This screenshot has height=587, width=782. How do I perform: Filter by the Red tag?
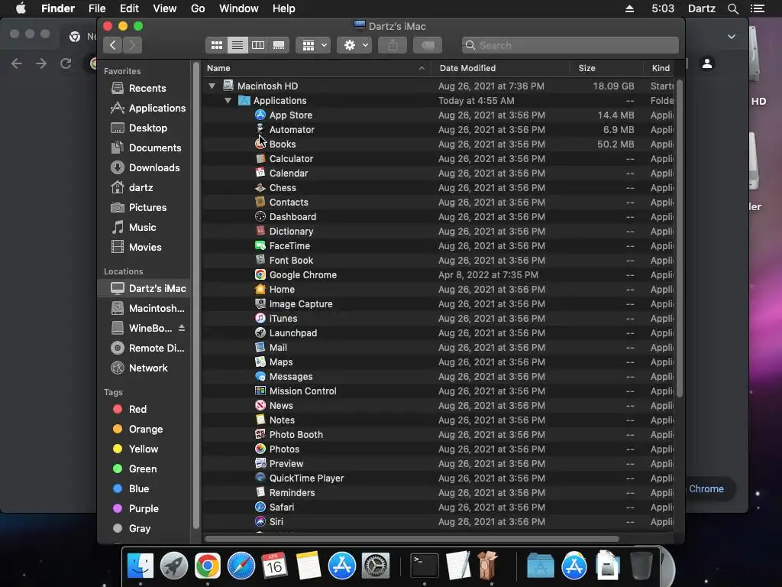tap(144, 410)
